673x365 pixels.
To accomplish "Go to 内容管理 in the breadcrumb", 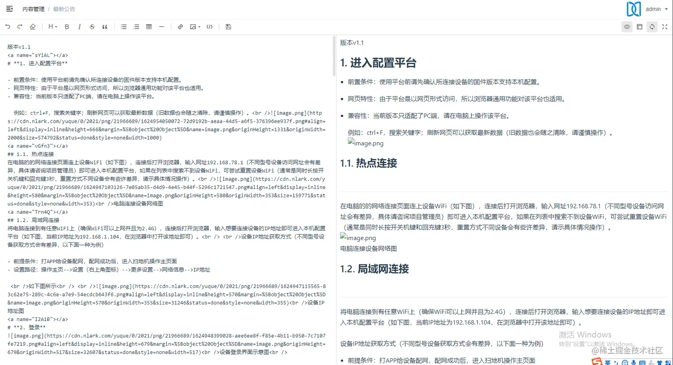I will [33, 9].
